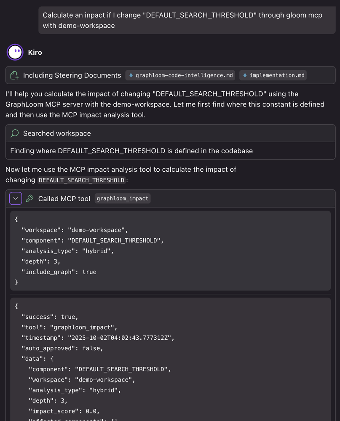The image size is (340, 421).
Task: Click the magnifier icon next to Searched workspace
Action: (14, 133)
